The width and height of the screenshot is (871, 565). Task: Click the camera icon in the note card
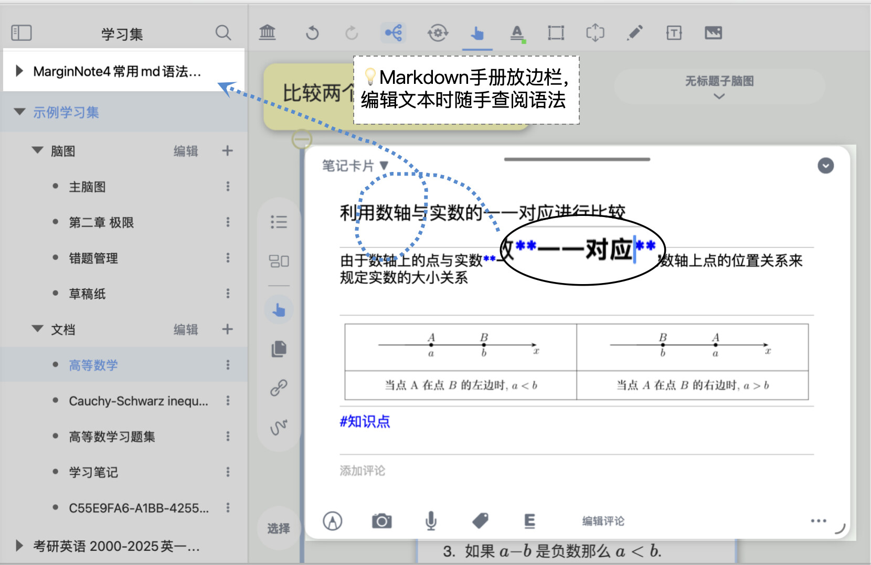[x=381, y=521]
